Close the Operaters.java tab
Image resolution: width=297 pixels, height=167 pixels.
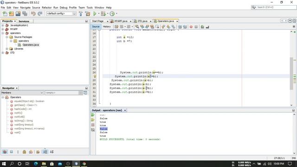[x=177, y=21]
